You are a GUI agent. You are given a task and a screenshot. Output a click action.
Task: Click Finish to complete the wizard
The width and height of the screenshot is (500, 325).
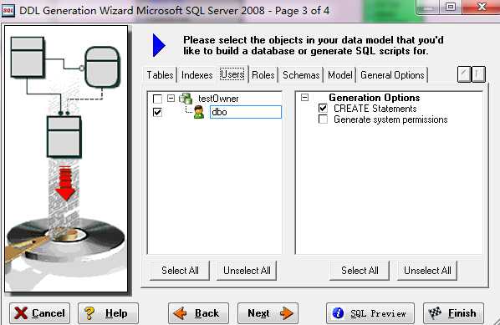(453, 313)
